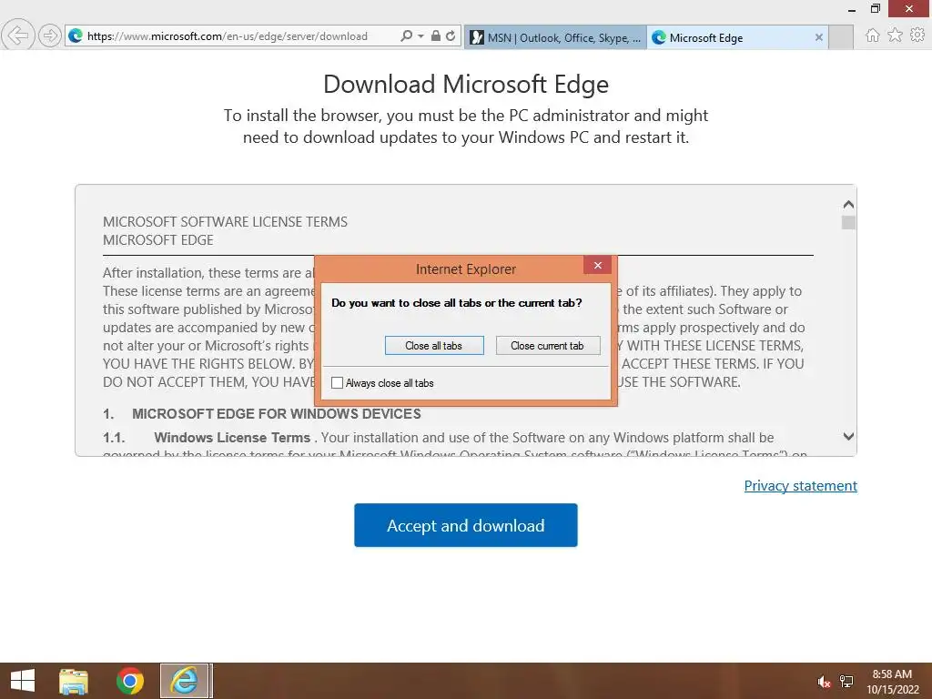Select the Microsoft Edge tab
Viewport: 932px width, 699px height.
[x=737, y=37]
